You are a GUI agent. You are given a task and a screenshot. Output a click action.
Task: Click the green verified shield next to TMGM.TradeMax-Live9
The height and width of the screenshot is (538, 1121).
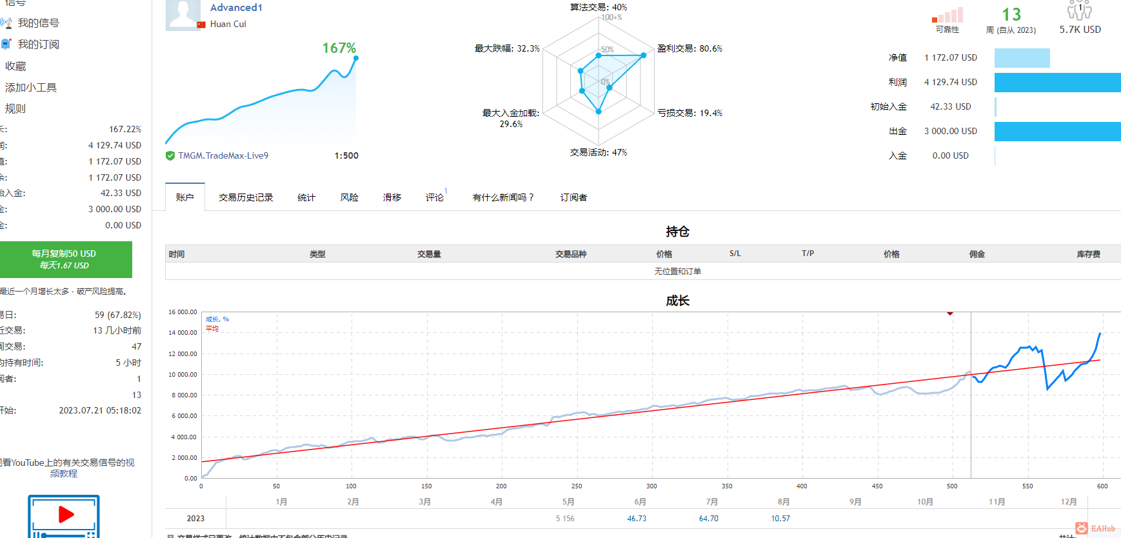pos(170,155)
